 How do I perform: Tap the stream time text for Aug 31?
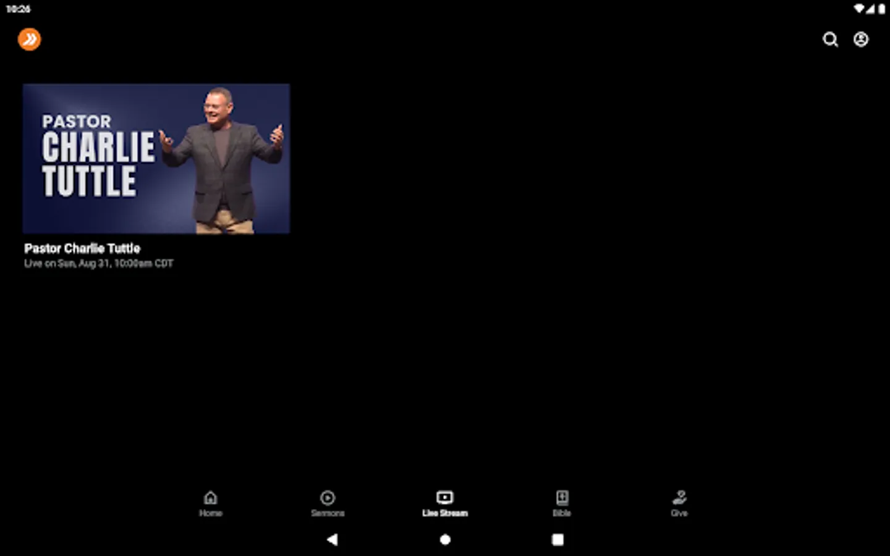click(x=98, y=263)
